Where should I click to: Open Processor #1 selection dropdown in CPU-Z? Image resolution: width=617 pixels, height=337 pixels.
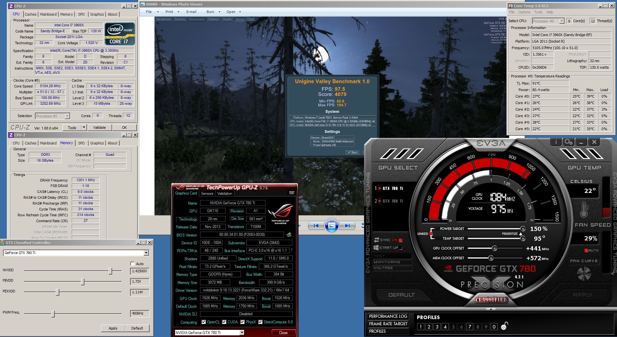tap(67, 116)
